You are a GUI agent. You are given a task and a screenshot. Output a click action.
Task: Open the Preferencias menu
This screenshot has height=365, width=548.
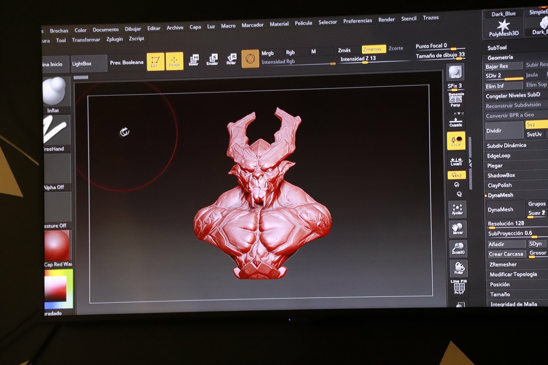(x=358, y=21)
